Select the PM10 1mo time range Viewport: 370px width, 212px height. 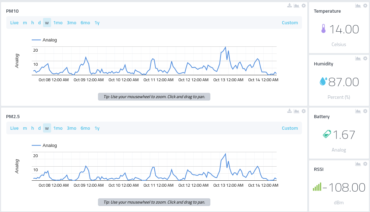(58, 23)
